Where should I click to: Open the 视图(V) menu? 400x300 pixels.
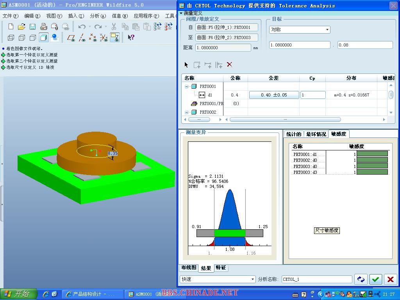pyautogui.click(x=54, y=16)
